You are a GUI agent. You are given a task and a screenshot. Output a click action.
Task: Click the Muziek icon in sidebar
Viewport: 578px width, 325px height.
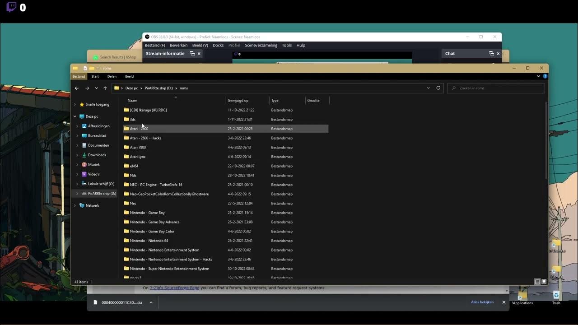84,165
